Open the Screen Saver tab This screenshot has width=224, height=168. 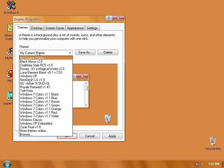pos(55,28)
